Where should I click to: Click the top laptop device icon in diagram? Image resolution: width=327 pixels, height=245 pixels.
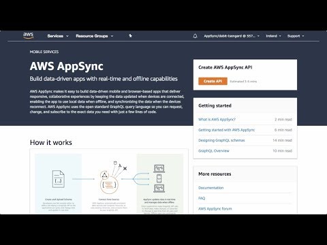pos(159,169)
